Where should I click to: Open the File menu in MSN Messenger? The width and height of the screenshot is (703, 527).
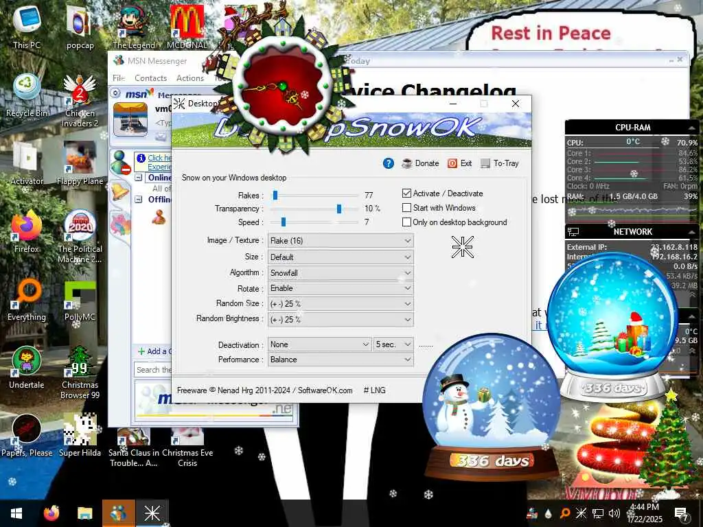coord(118,78)
